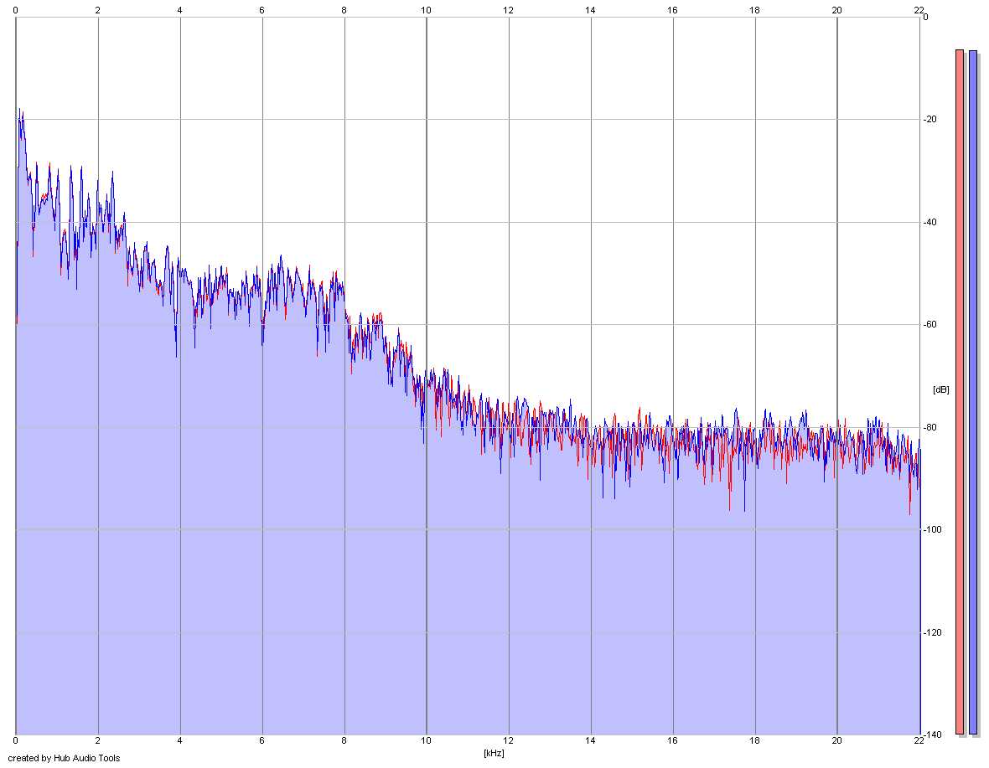
Task: Select the -60 dB tick label
Action: [x=929, y=324]
